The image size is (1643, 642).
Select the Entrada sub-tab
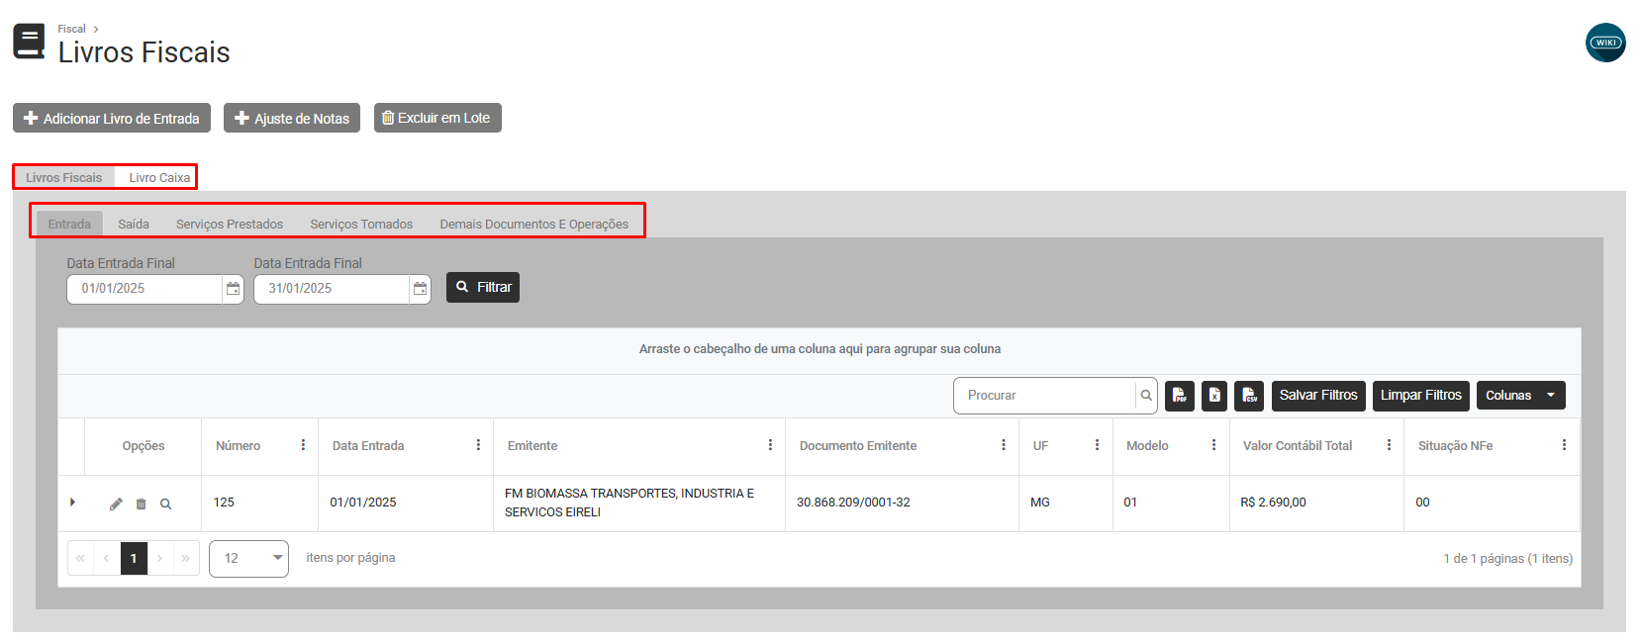pyautogui.click(x=69, y=225)
